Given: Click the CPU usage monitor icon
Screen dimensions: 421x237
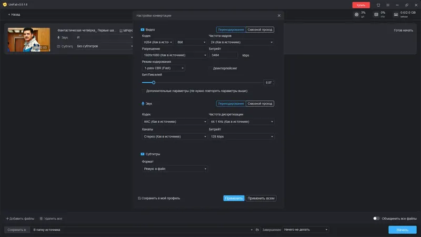Looking at the screenshot, I should (x=357, y=14).
